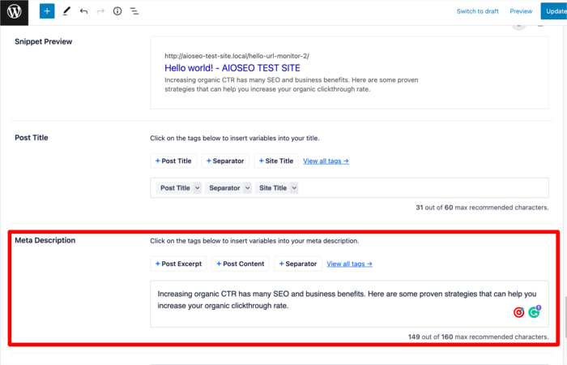Image resolution: width=567 pixels, height=365 pixels.
Task: Click the Post Title input field
Action: pyautogui.click(x=349, y=188)
